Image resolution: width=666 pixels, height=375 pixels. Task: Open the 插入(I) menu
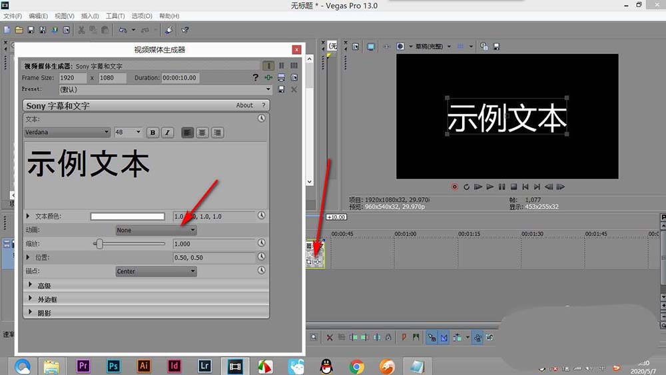(x=89, y=16)
